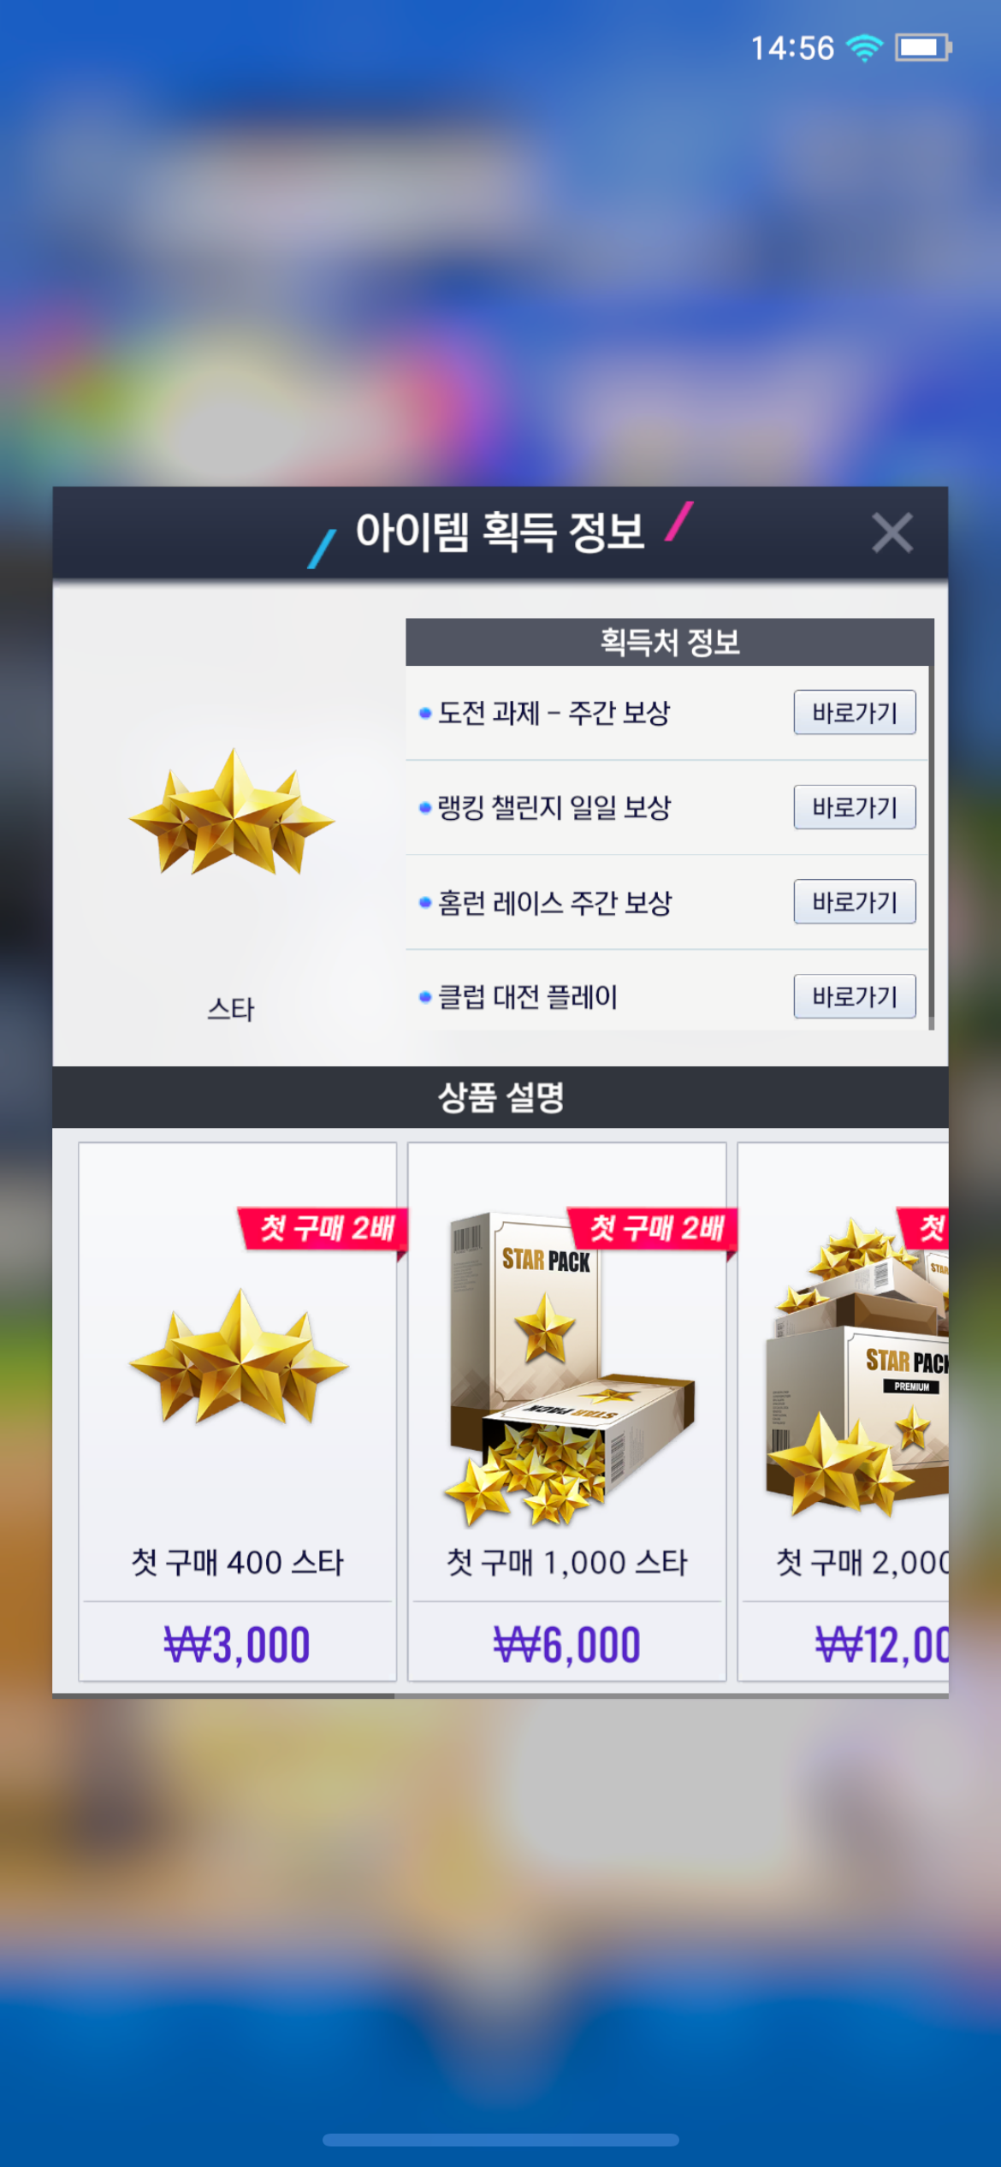Tap the ₩3,000 price
This screenshot has height=2167, width=1001.
[237, 1644]
